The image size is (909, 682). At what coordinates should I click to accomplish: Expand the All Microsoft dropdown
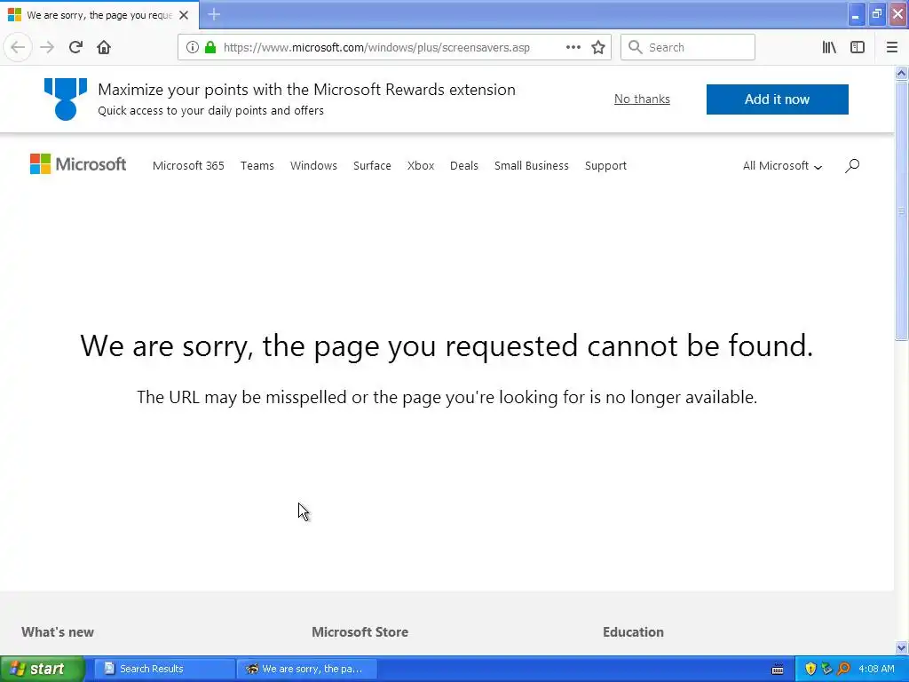pyautogui.click(x=782, y=166)
